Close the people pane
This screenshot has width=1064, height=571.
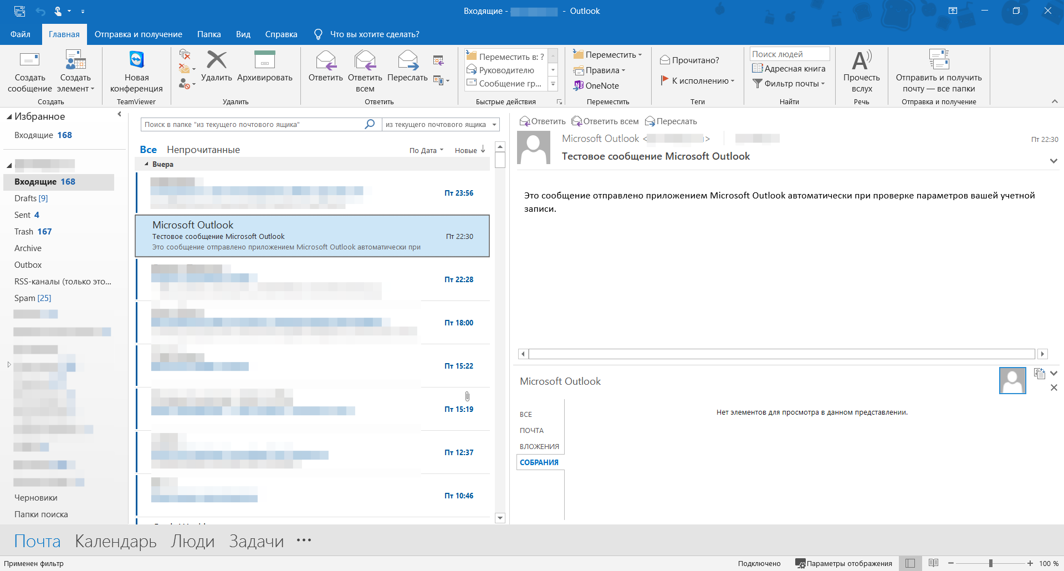(x=1054, y=388)
